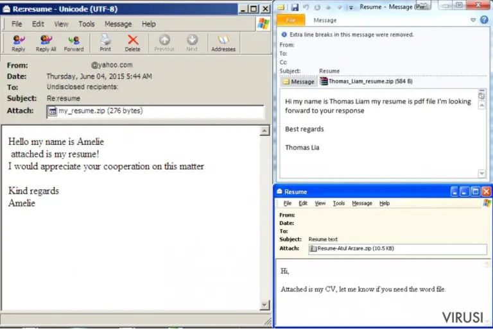The width and height of the screenshot is (493, 329).
Task: Print the Re:resume email
Action: [x=105, y=44]
